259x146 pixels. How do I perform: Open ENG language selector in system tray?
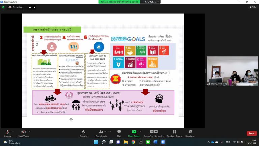[x=228, y=142]
